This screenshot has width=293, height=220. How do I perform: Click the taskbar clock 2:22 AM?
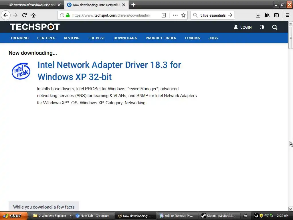pos(282,216)
